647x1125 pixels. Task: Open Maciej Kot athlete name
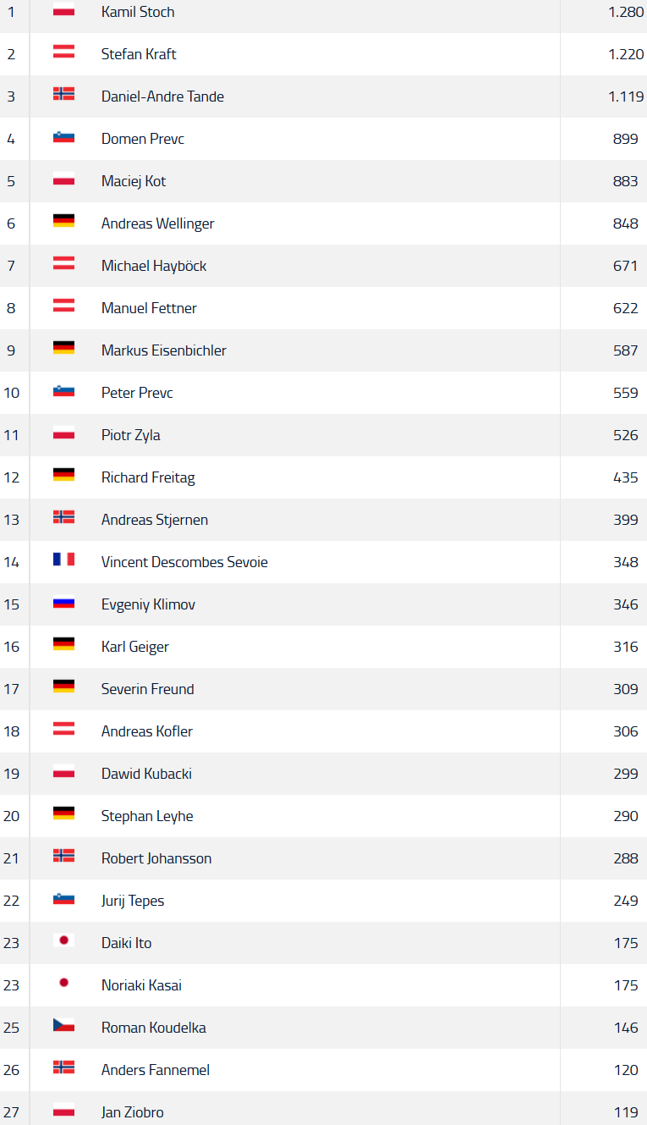pyautogui.click(x=134, y=181)
